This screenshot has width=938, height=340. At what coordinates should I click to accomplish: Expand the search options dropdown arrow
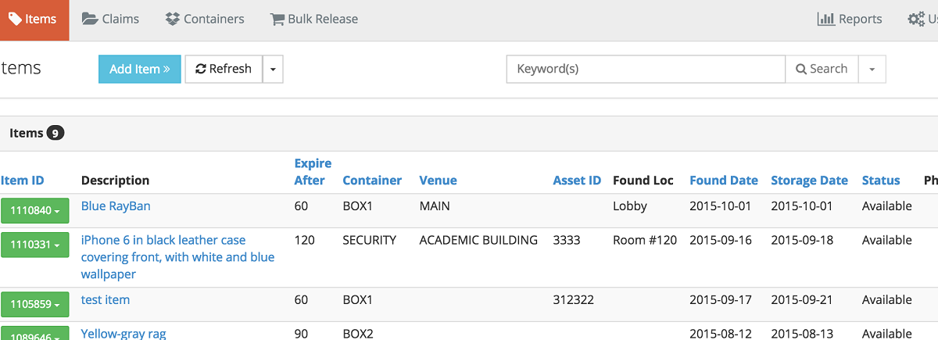tap(872, 69)
